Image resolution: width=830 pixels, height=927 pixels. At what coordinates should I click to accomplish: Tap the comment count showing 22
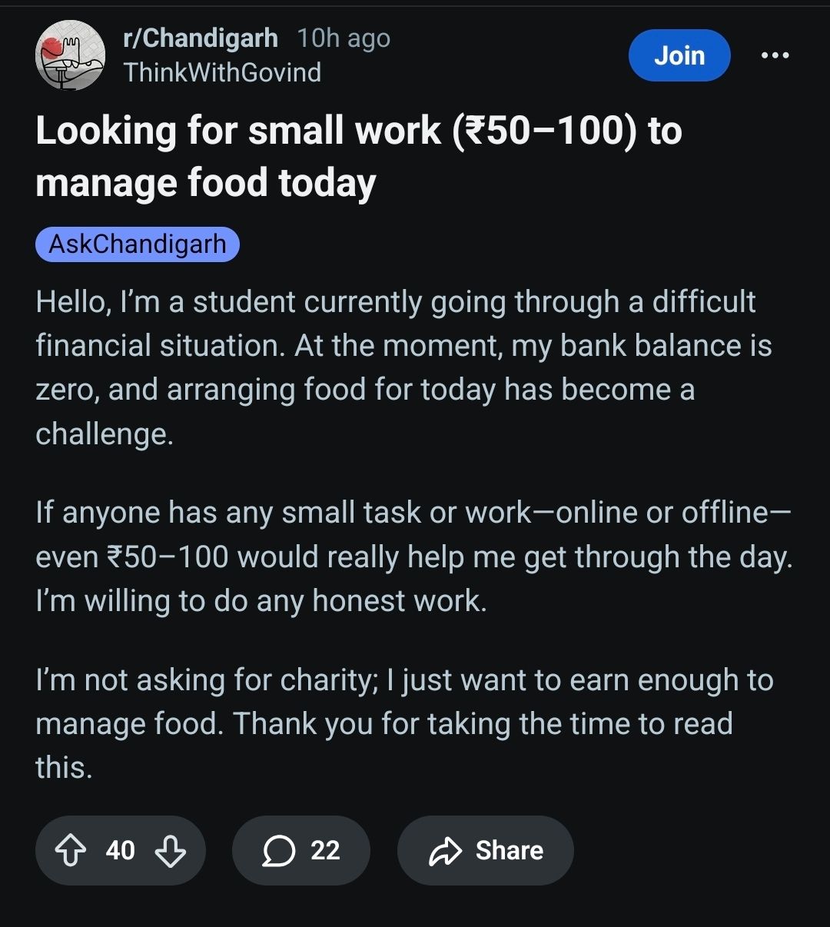(325, 850)
